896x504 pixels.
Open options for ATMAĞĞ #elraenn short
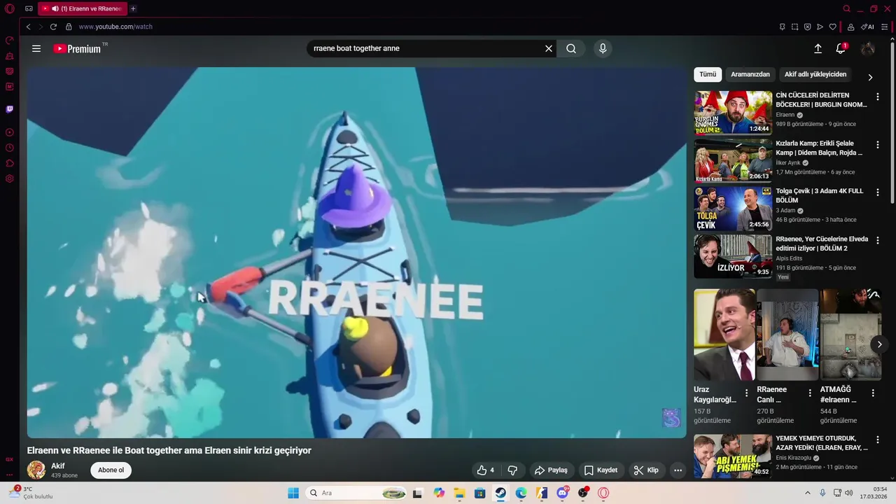click(873, 393)
